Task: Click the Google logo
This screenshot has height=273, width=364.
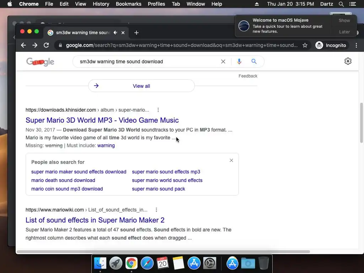Action: coord(40,62)
